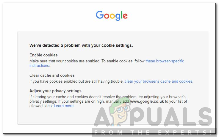Click the red letter e ending Google
Viewport: 219px width, 137px height.
(125, 16)
